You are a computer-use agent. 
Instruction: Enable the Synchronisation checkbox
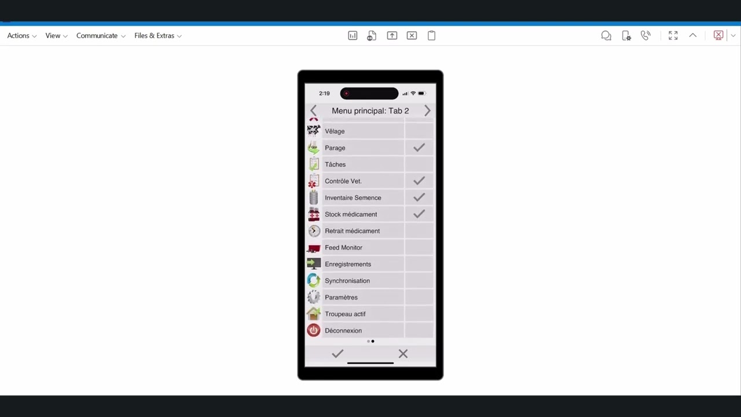coord(419,281)
